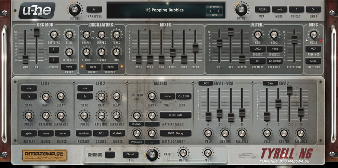338x168 pixels.
Task: Click the Shape 1 oscillator knob
Action: click(86, 35)
